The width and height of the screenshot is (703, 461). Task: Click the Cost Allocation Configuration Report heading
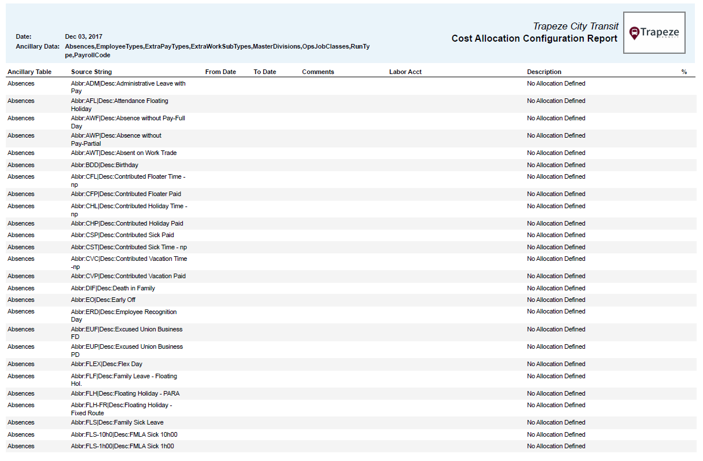point(535,39)
